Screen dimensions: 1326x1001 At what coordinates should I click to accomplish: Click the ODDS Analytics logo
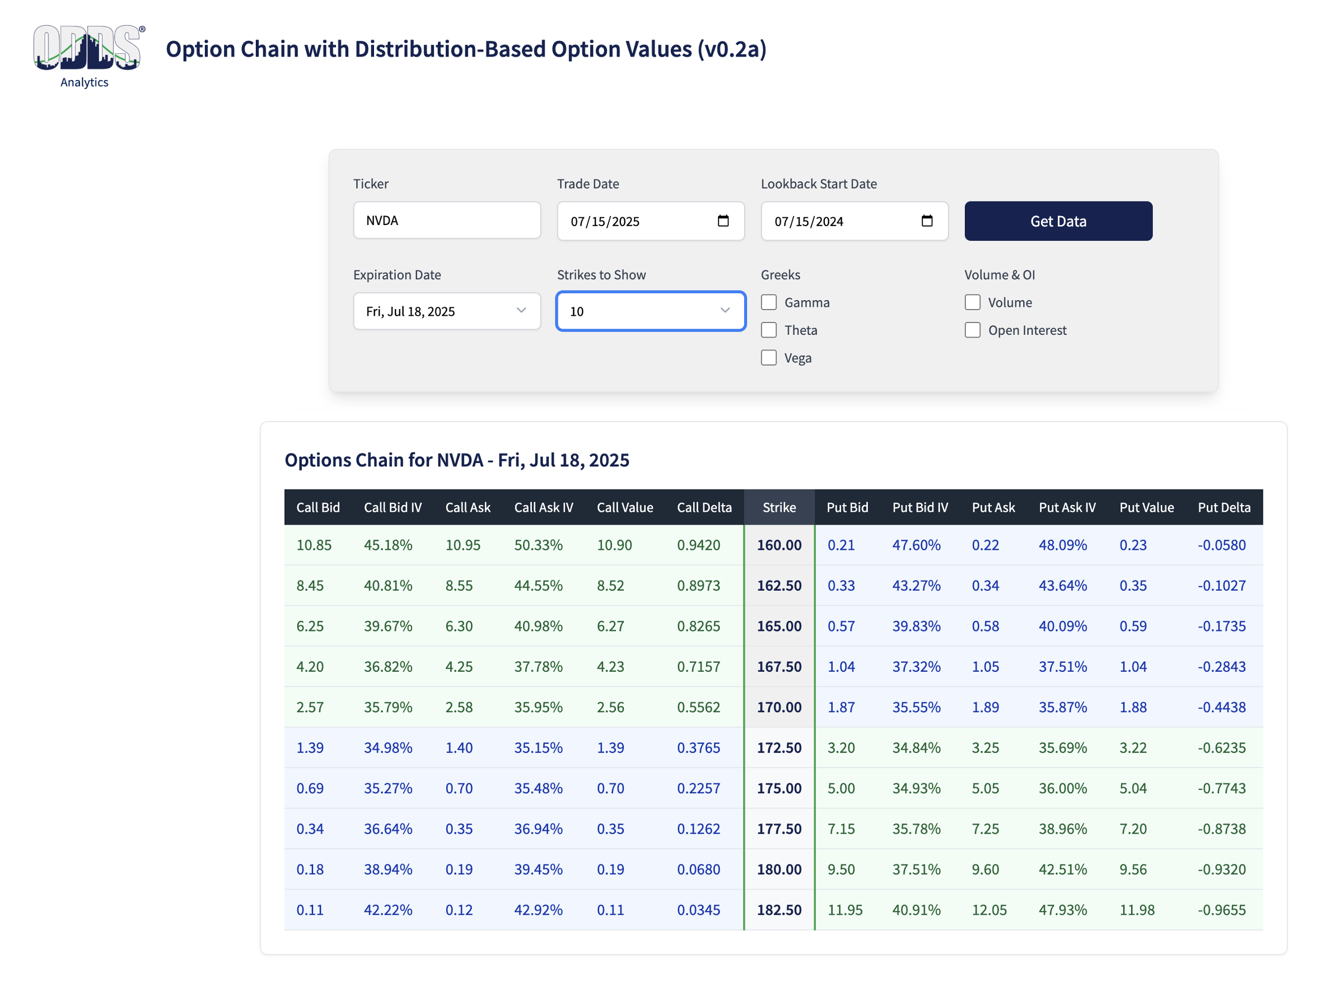[x=88, y=57]
